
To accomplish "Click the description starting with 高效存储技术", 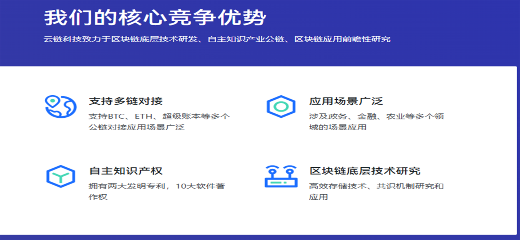I will pyautogui.click(x=376, y=191).
